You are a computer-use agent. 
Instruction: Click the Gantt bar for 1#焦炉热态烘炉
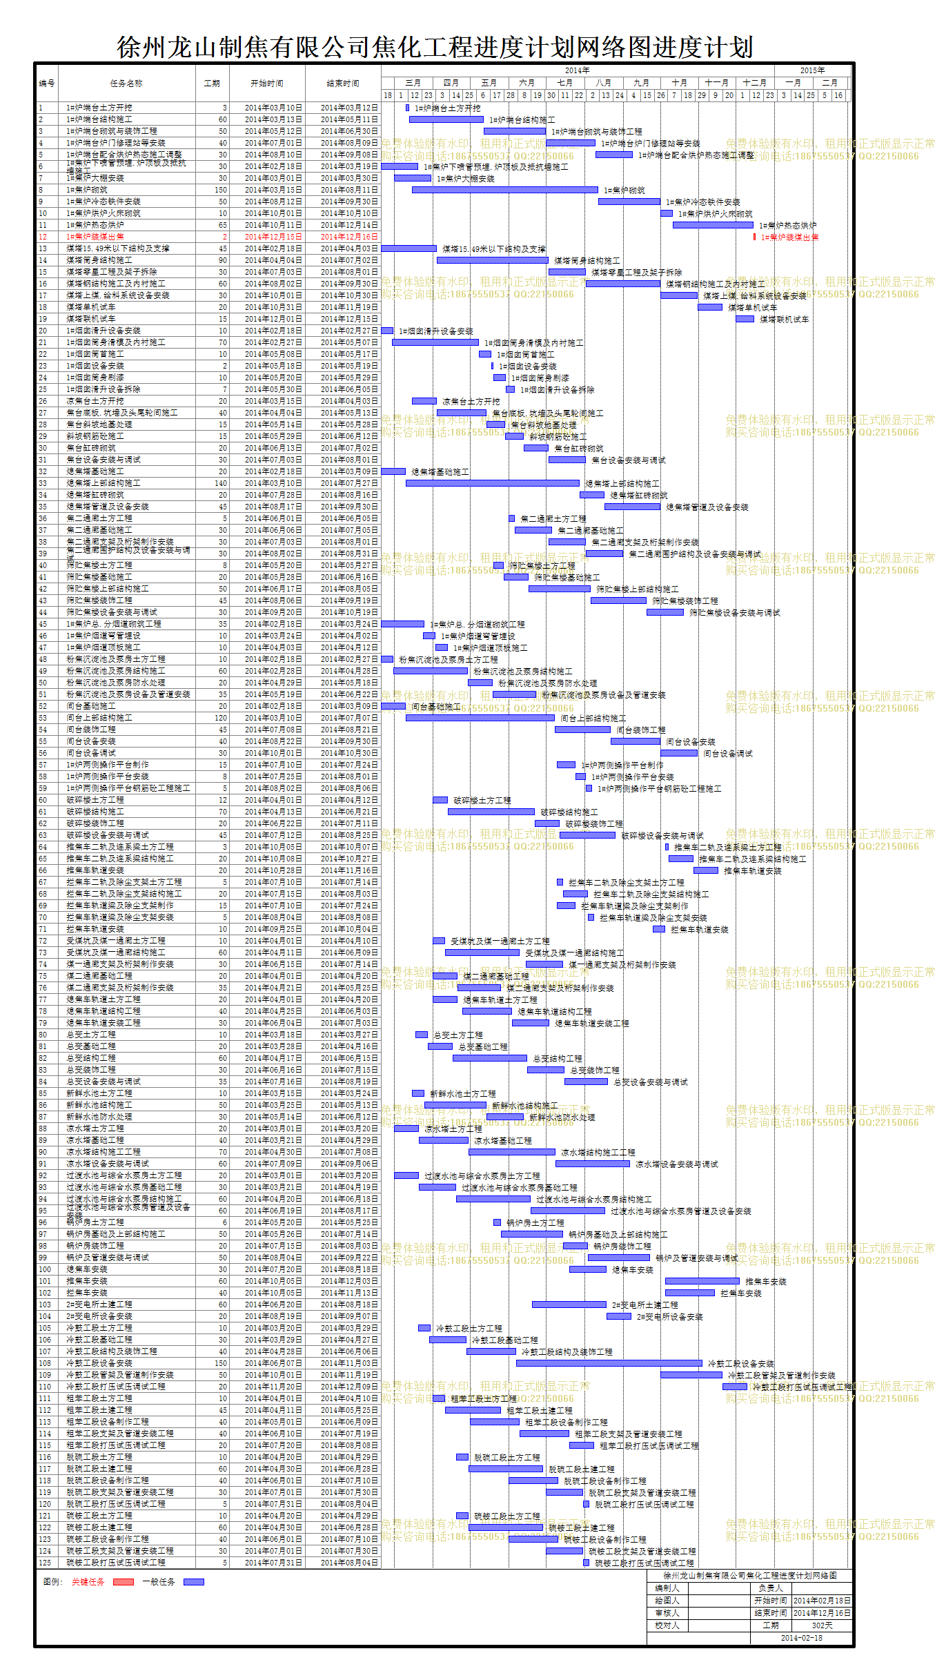coord(713,225)
